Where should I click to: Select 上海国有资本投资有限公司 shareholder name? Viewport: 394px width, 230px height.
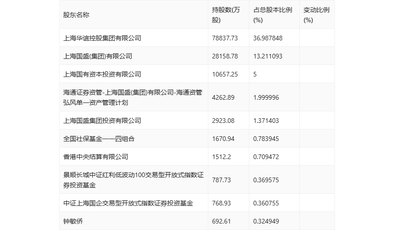[x=102, y=74]
